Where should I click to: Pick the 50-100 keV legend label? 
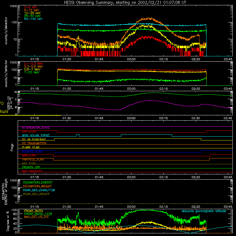click(x=33, y=19)
